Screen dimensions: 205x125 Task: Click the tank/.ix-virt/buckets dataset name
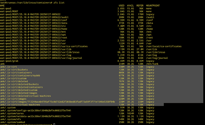pos(14,70)
